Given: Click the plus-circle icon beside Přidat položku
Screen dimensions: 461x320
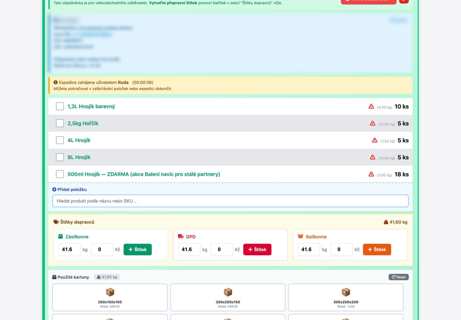Looking at the screenshot, I should pos(54,190).
